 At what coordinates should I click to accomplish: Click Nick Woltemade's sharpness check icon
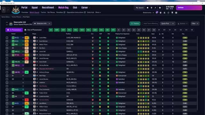[x=100, y=55]
